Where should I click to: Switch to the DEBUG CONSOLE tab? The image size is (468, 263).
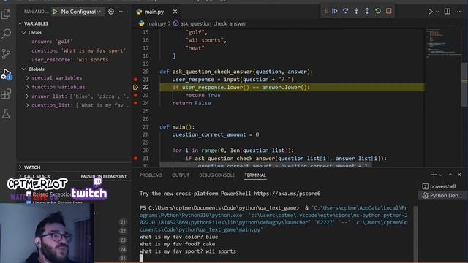tap(216, 175)
